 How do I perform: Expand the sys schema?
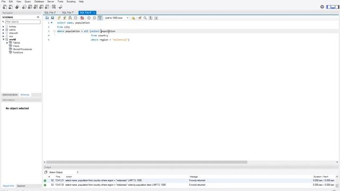click(3, 37)
